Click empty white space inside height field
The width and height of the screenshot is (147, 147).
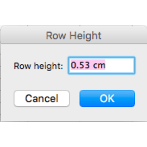(x=119, y=65)
